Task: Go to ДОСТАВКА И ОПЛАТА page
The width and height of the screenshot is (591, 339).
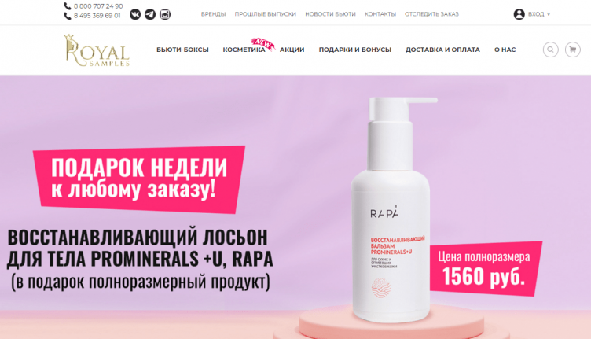Action: [443, 50]
